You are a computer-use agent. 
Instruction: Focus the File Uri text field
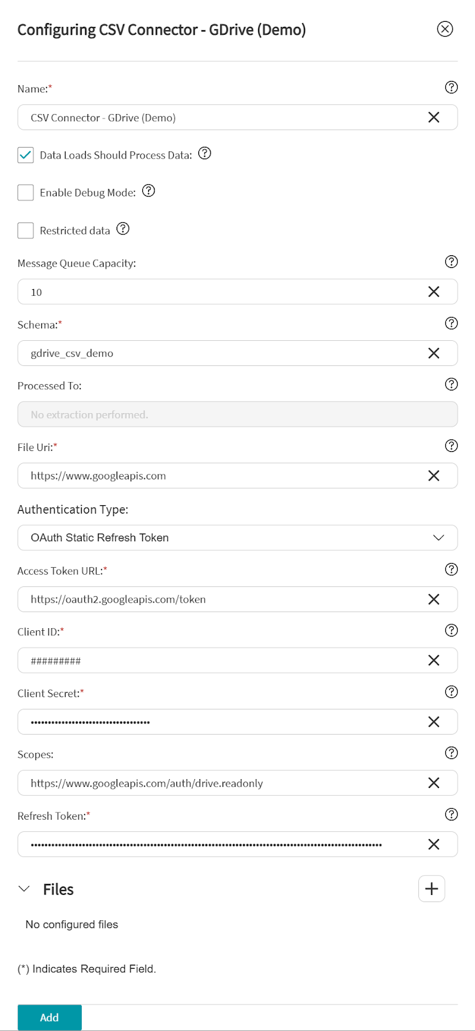tap(219, 476)
